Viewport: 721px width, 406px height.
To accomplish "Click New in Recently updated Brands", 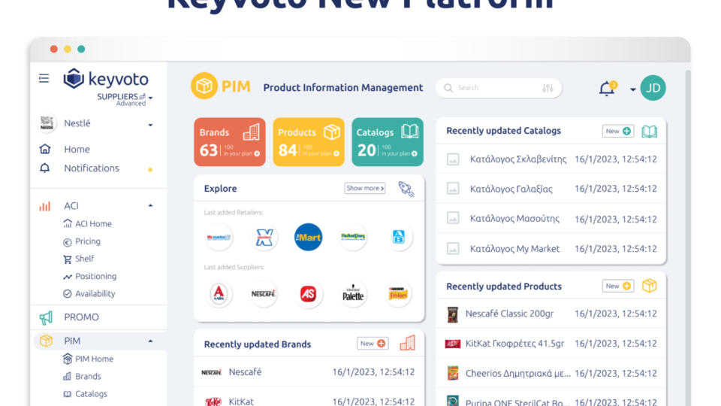I will pyautogui.click(x=373, y=344).
